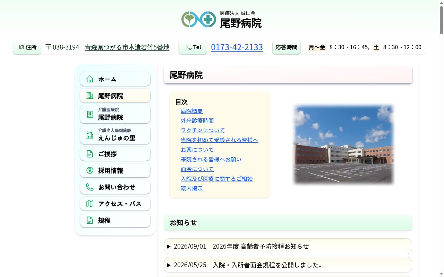Call the phone number 0173-42-2133
This screenshot has width=444, height=277.
(x=237, y=47)
